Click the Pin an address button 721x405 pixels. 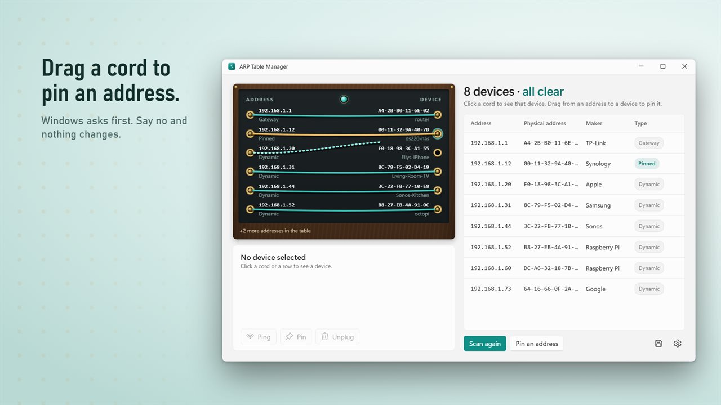pyautogui.click(x=537, y=344)
